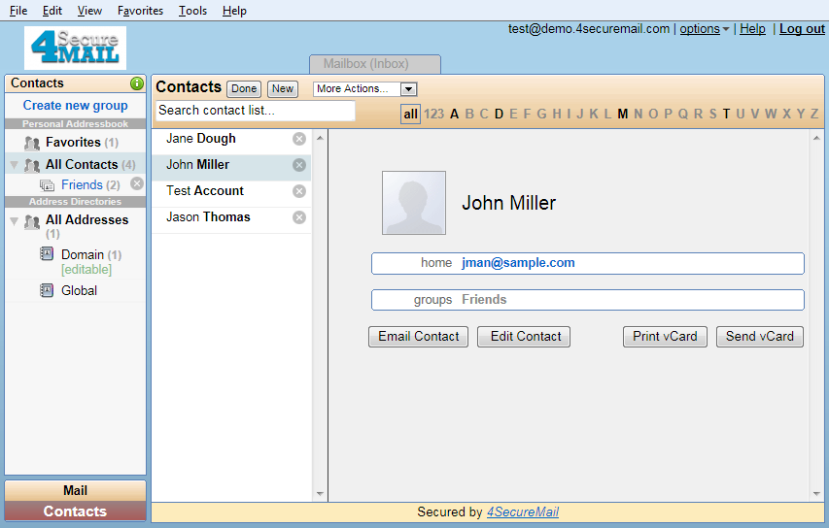Click the green info icon in Contacts header
Image resolution: width=829 pixels, height=528 pixels.
pyautogui.click(x=136, y=83)
